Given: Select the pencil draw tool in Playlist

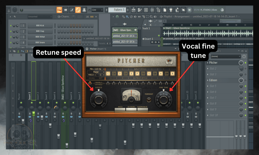Looking at the screenshot, I should tap(123, 17).
